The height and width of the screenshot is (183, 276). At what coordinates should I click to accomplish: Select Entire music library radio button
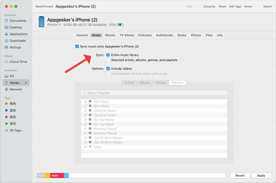(x=108, y=55)
